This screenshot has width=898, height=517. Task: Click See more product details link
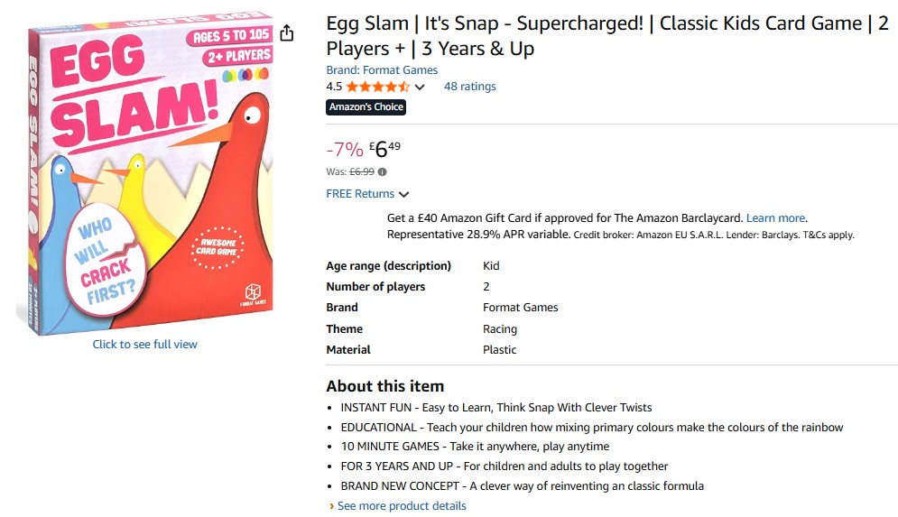(x=402, y=505)
